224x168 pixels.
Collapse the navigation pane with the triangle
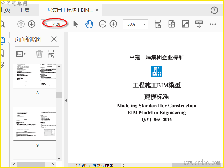point(66,100)
